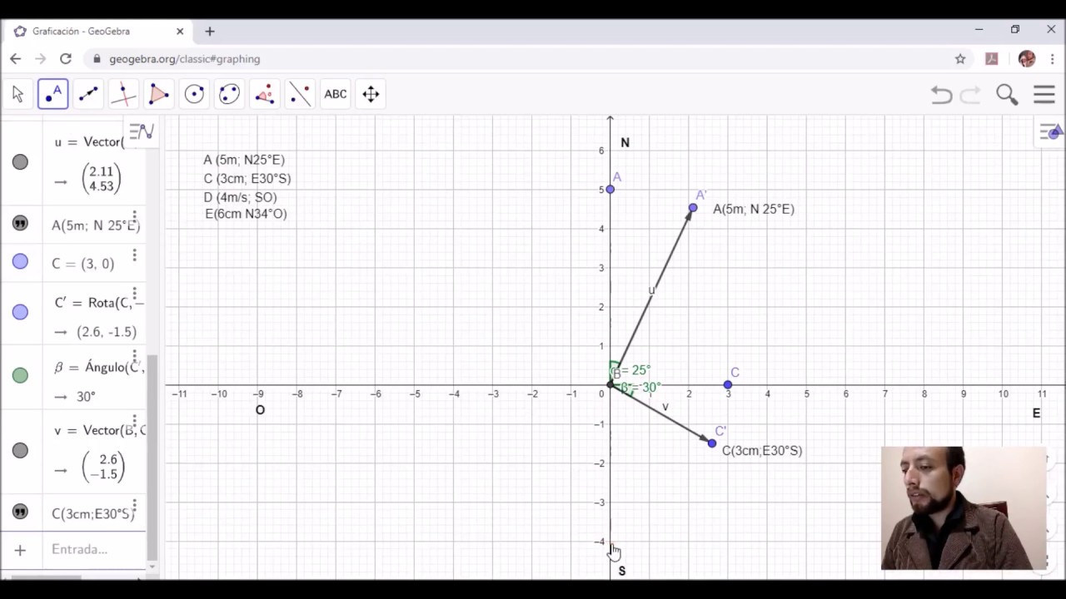Go back in the browser

coord(15,59)
